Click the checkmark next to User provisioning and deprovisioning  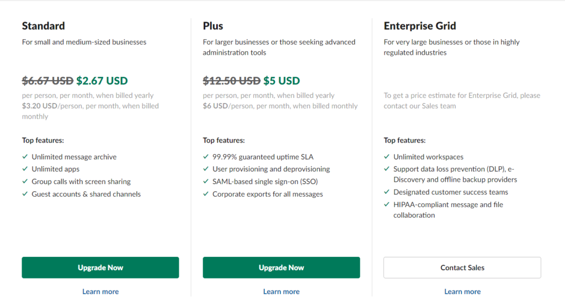[x=206, y=169]
